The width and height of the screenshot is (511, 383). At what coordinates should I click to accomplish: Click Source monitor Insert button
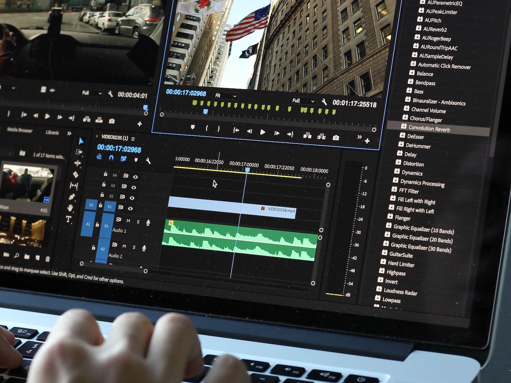click(86, 119)
